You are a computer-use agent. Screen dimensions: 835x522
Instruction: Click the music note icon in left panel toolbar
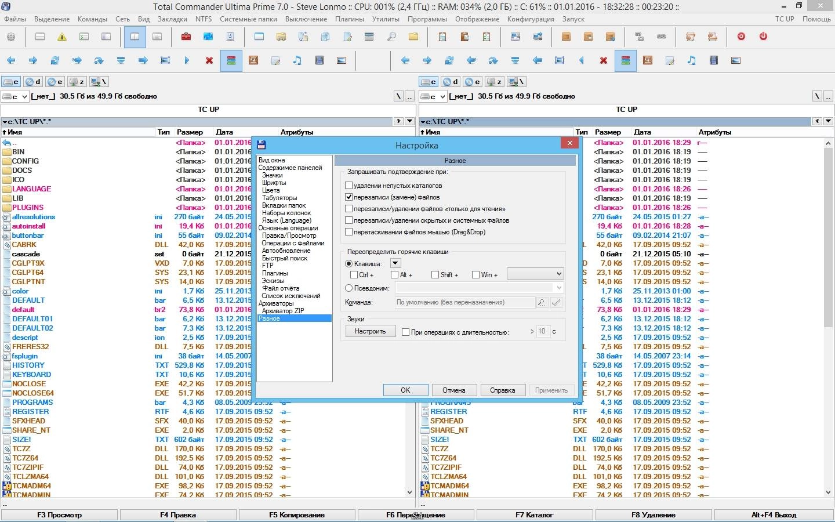(297, 60)
